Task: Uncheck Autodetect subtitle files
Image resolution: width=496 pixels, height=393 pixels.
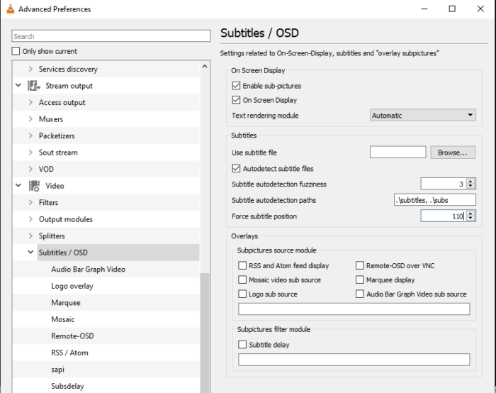Action: pos(237,169)
